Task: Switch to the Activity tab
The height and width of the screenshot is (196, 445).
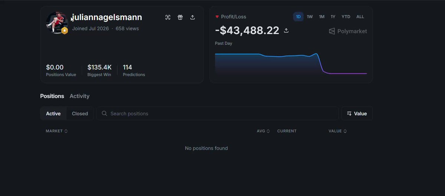Action: tap(79, 96)
